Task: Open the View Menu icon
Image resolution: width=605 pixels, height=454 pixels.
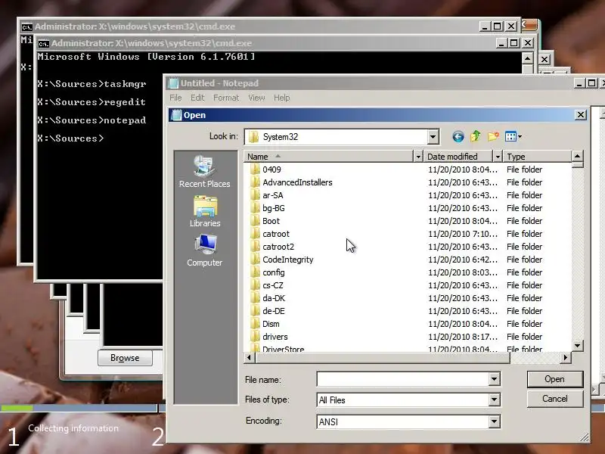Action: (510, 136)
